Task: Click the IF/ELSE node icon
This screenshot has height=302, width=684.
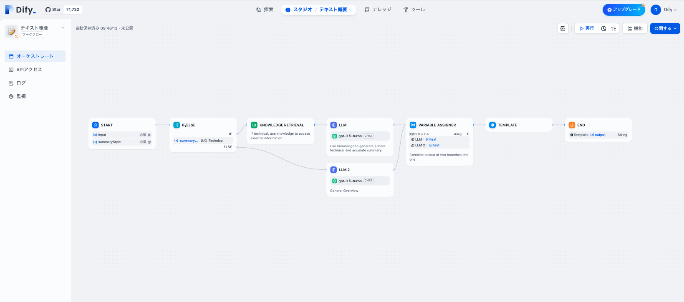Action: click(x=177, y=125)
